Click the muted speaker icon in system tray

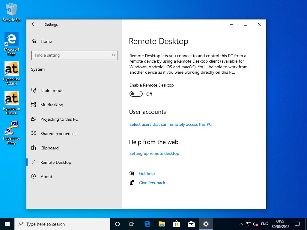(255, 224)
